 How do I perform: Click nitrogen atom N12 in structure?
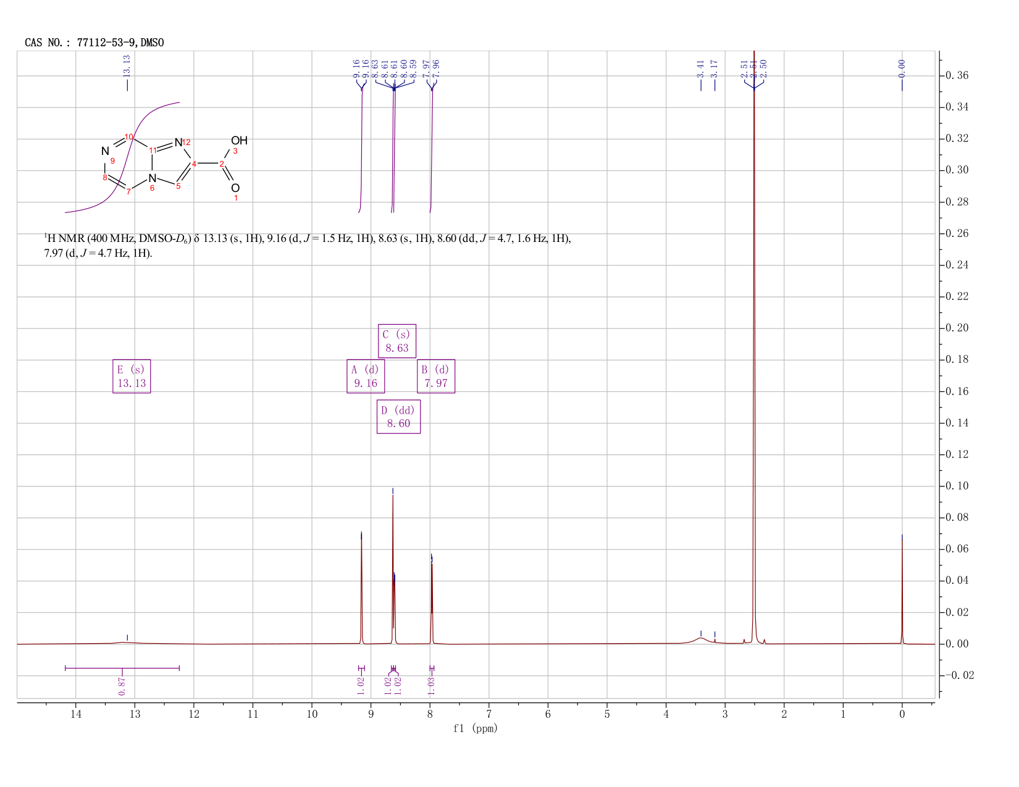click(178, 143)
